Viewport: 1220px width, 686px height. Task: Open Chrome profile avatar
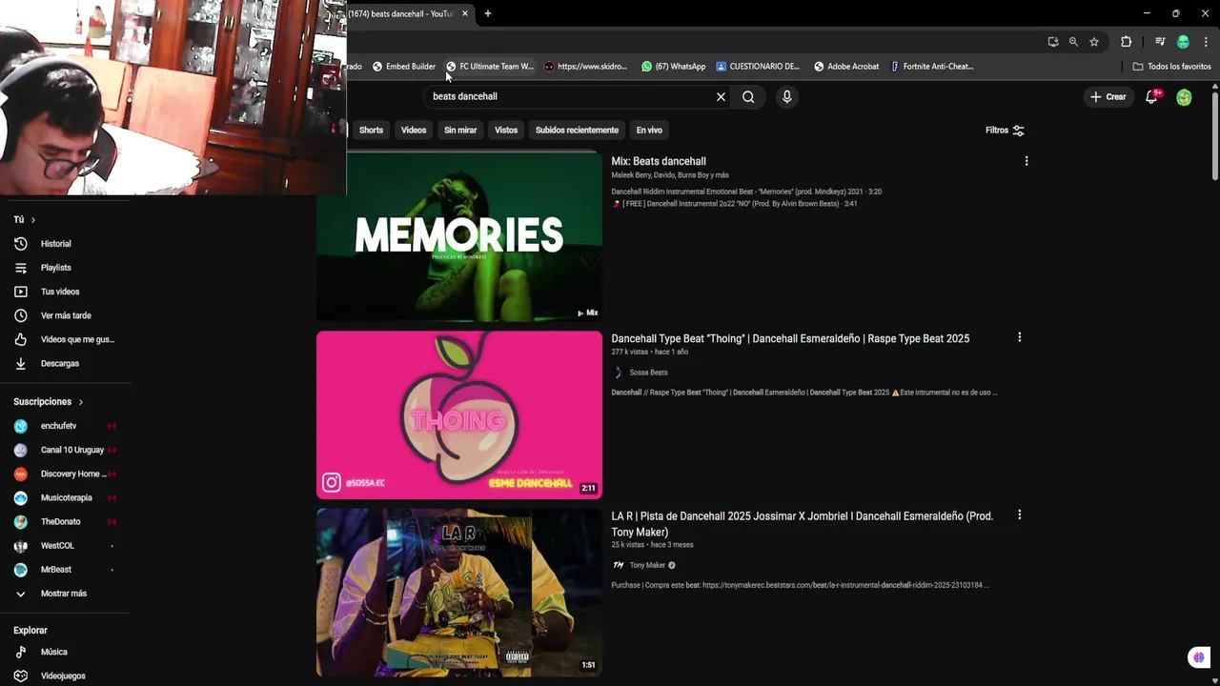point(1183,42)
